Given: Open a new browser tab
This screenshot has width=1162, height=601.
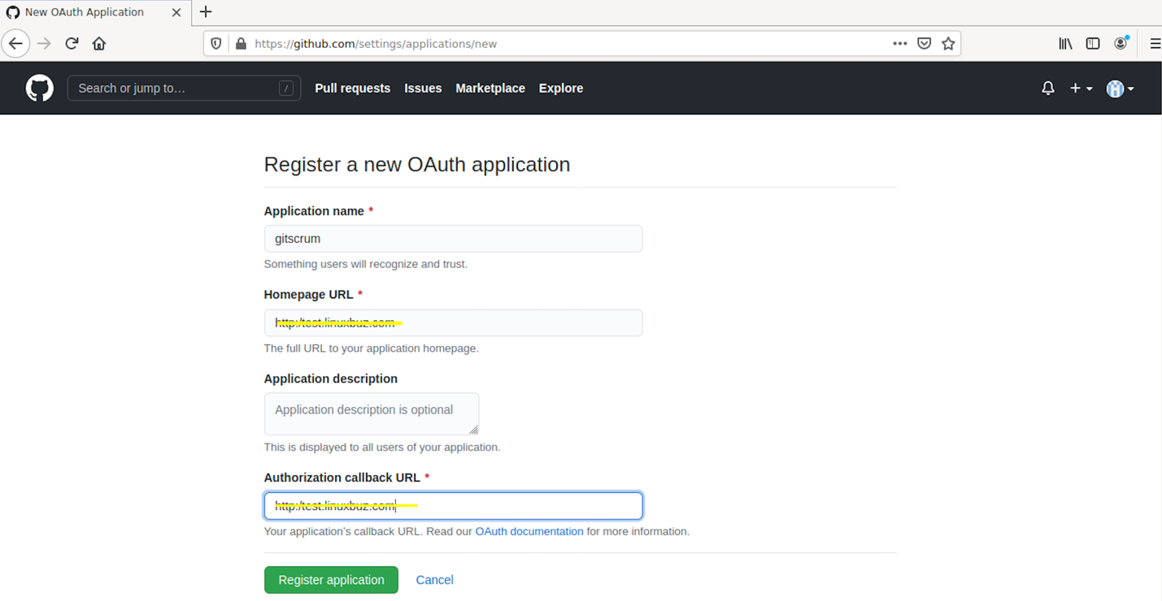Looking at the screenshot, I should 206,12.
